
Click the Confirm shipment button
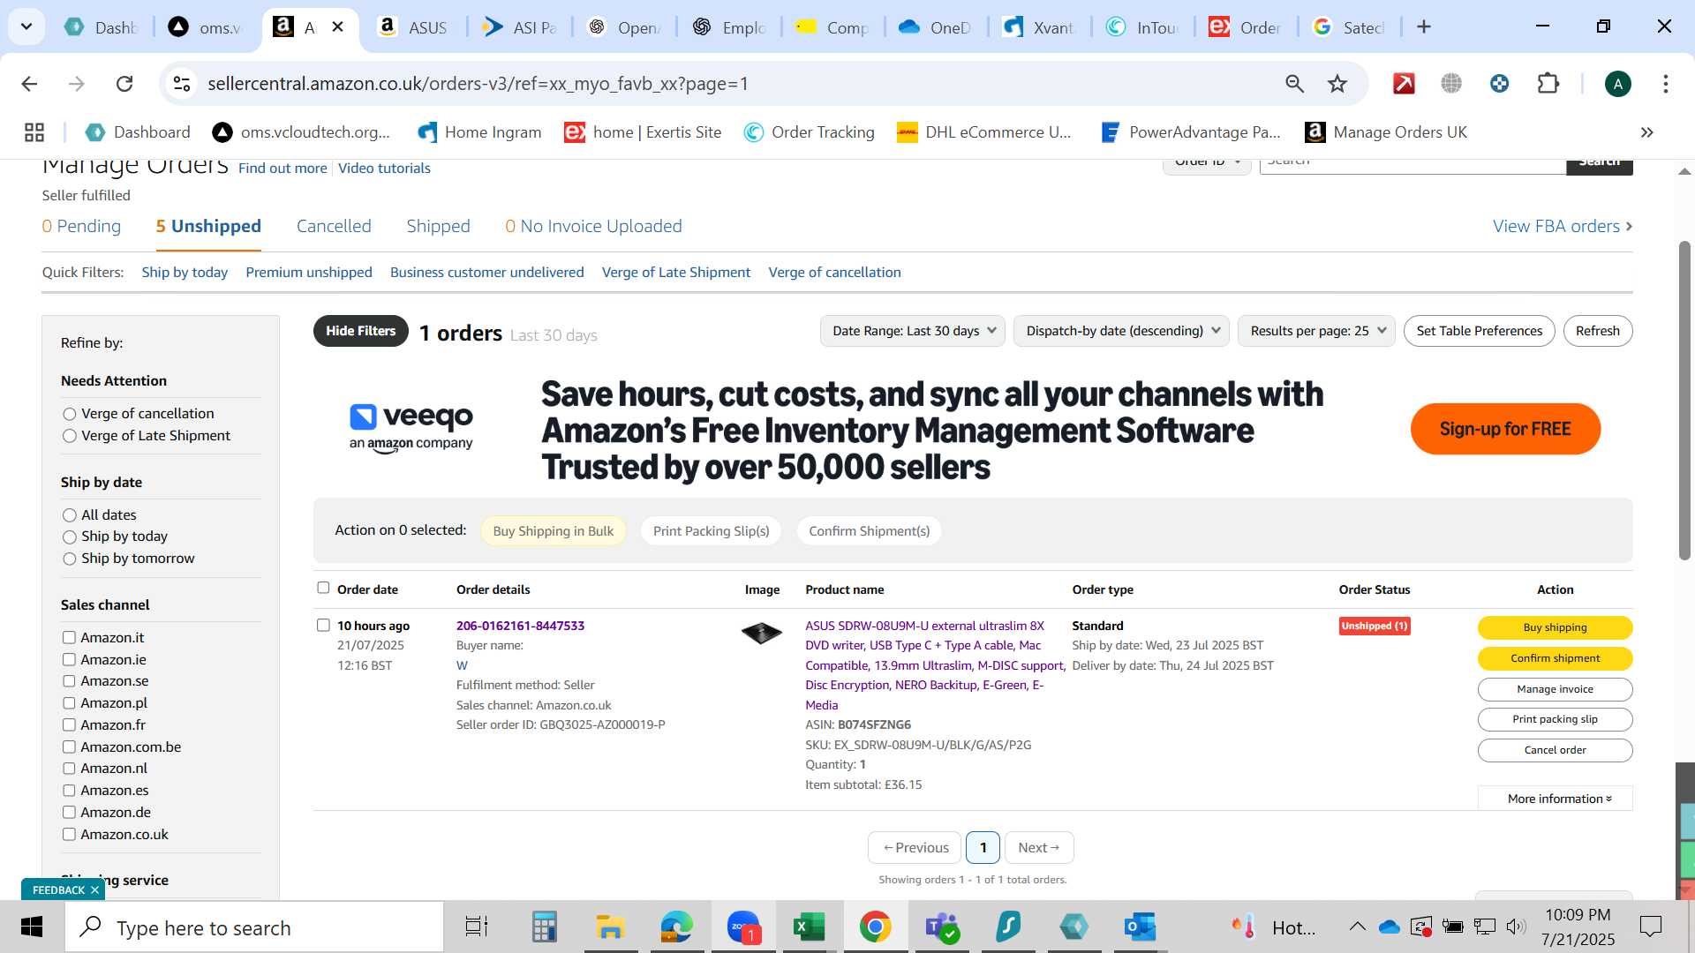pyautogui.click(x=1555, y=658)
